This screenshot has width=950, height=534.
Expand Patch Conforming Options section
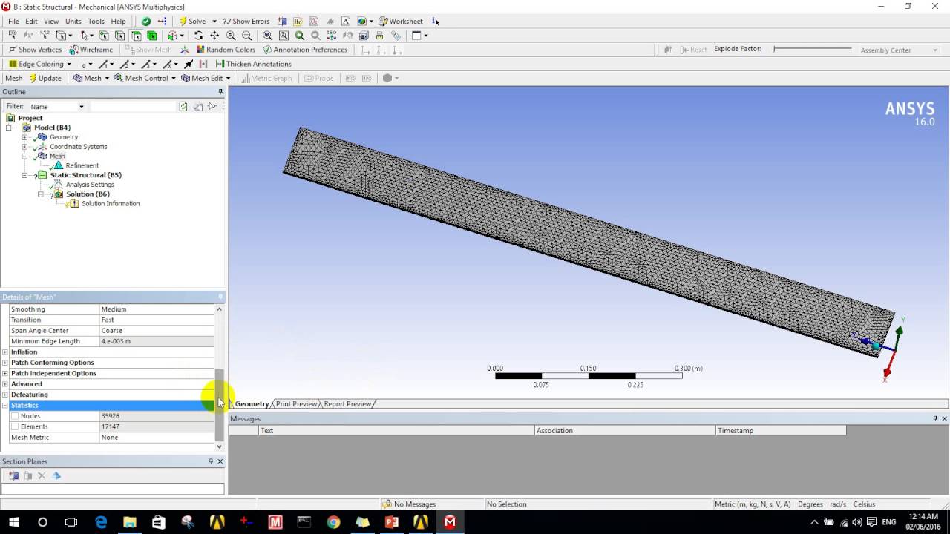(5, 363)
